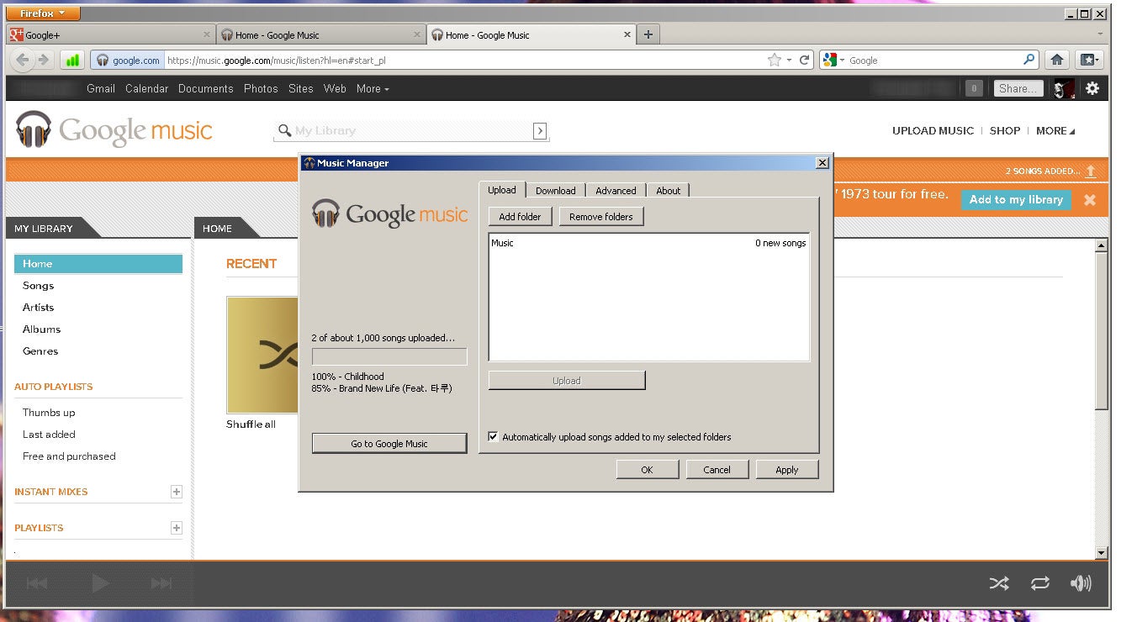Viewport: 1137px width, 622px height.
Task: Click the magnifier in the Firefox search box
Action: [1029, 61]
